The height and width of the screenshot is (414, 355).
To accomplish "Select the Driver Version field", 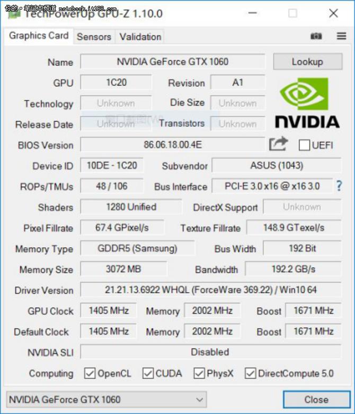I will [211, 290].
